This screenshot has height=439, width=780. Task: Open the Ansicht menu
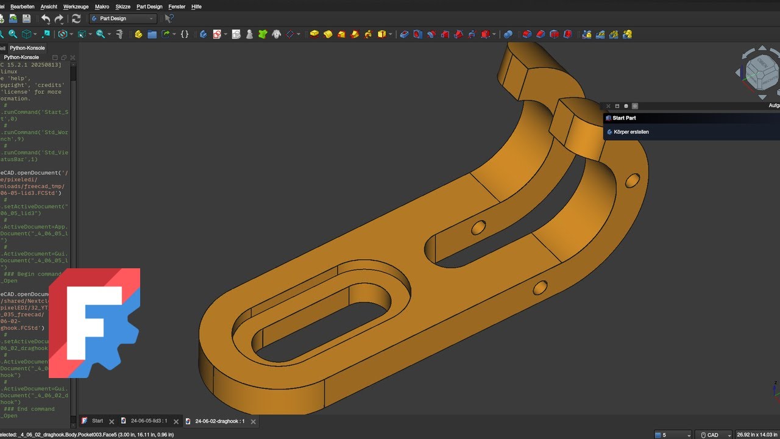(x=49, y=7)
